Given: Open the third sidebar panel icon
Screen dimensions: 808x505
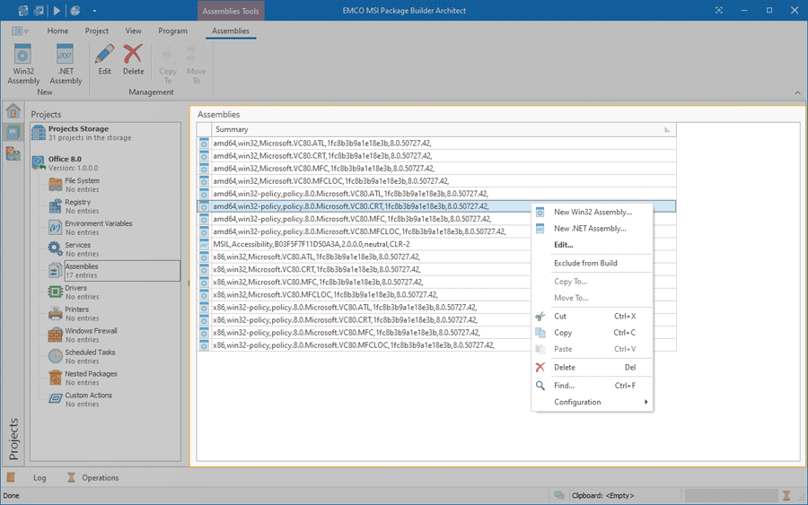Looking at the screenshot, I should (x=13, y=152).
